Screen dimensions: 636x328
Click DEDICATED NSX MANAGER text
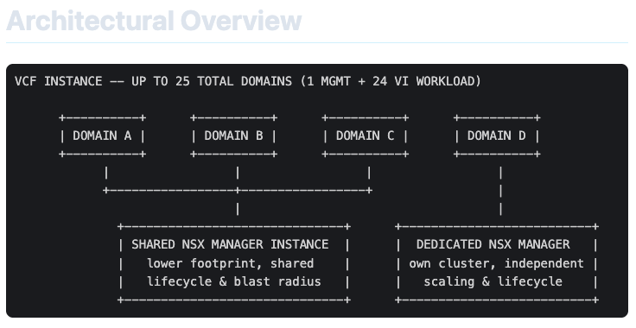coord(493,244)
